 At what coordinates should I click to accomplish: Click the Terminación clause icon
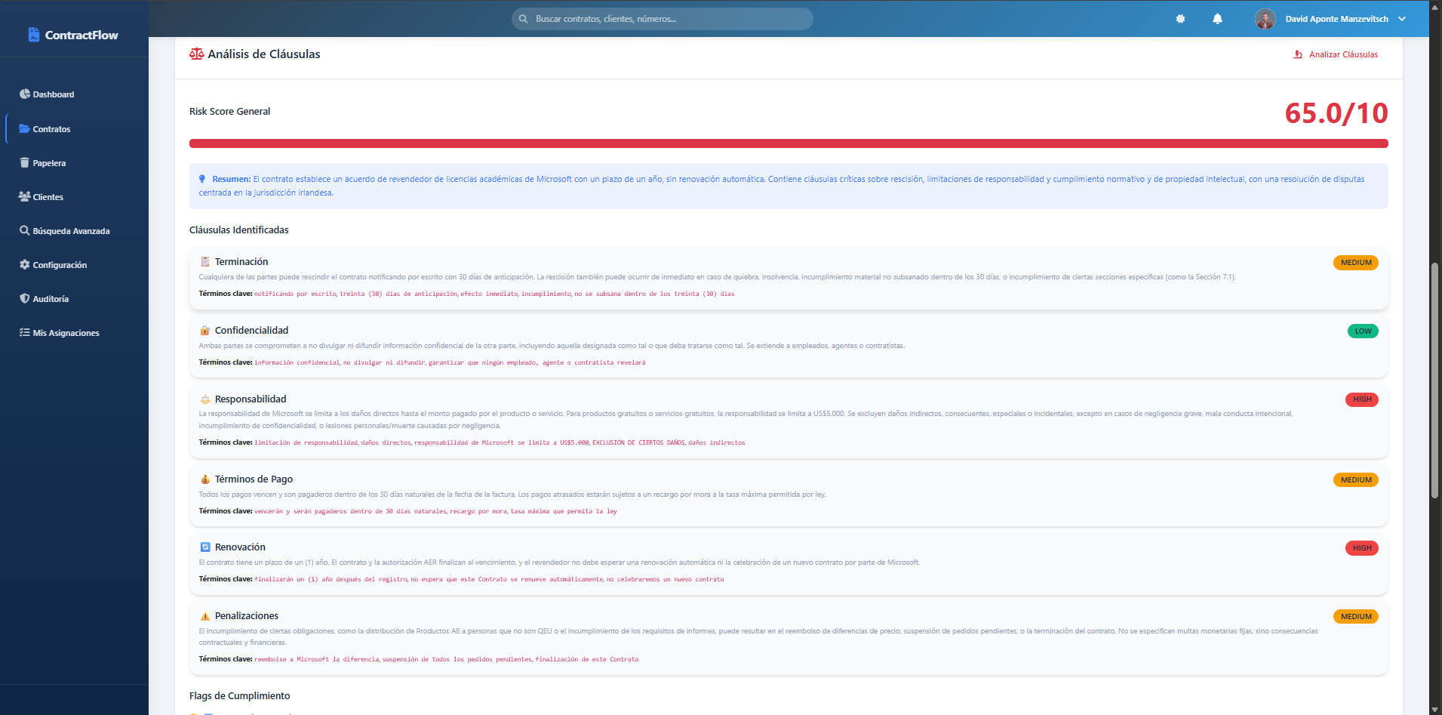point(204,262)
